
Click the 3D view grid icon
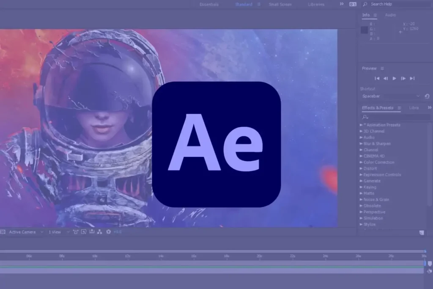(3, 232)
